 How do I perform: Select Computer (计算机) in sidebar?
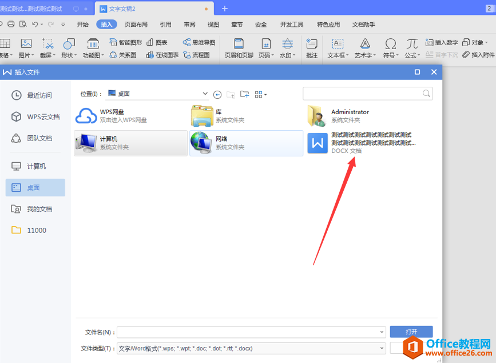tap(35, 166)
